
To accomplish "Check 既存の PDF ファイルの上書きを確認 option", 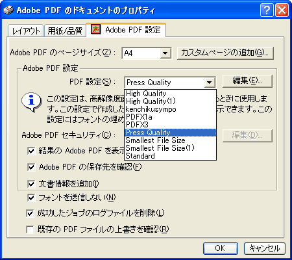I will [x=30, y=229].
